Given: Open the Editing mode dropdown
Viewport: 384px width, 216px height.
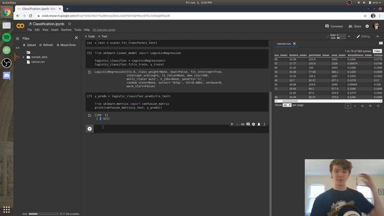Looking at the screenshot, I should 363,37.
